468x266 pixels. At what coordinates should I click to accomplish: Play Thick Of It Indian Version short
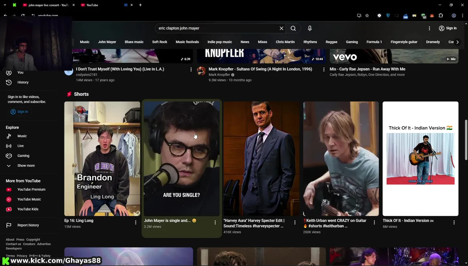click(420, 158)
